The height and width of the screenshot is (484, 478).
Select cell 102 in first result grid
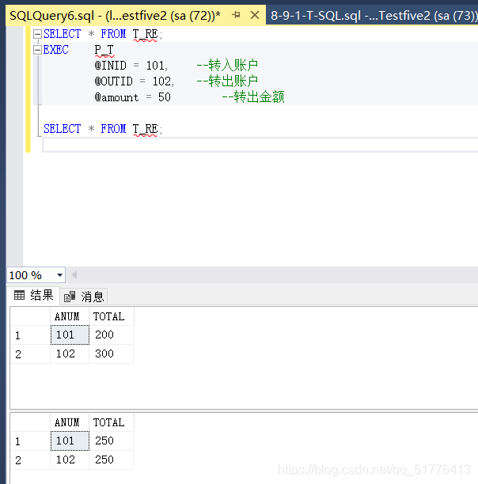[70, 354]
